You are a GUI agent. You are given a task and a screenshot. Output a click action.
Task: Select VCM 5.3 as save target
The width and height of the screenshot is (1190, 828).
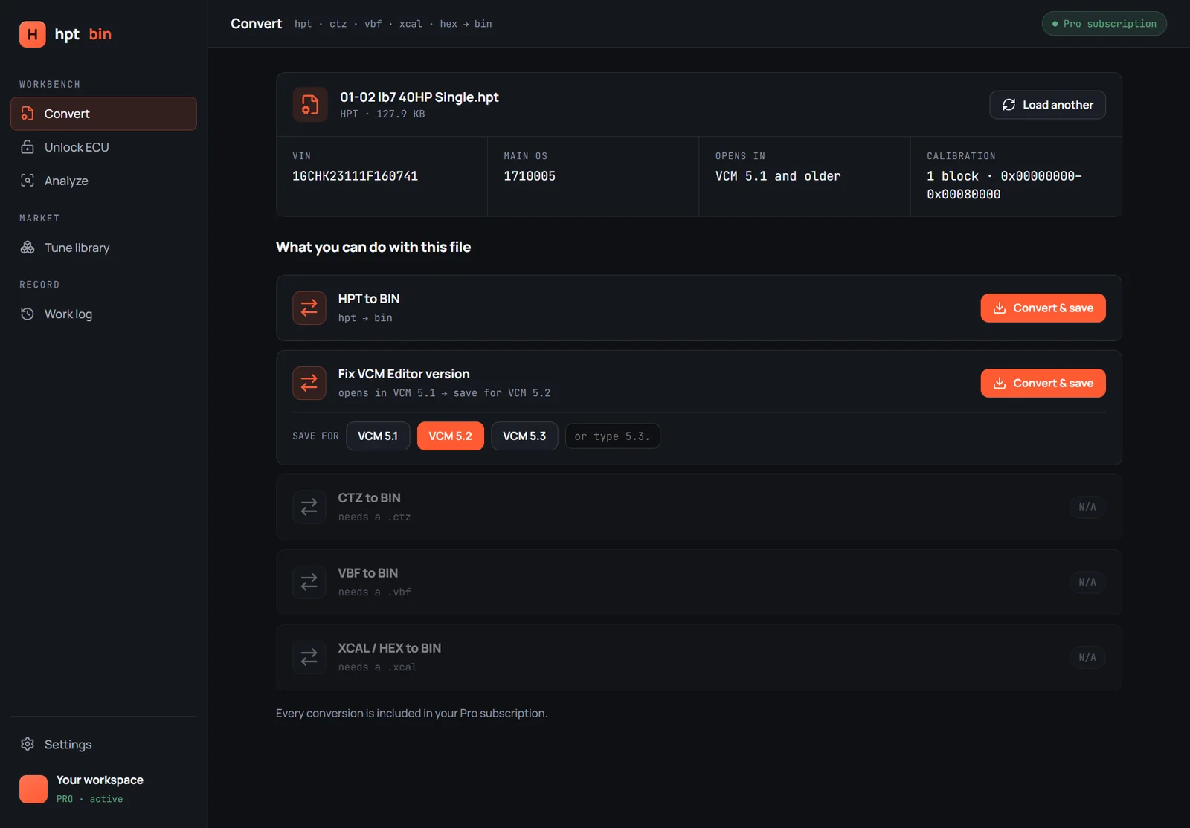tap(524, 436)
